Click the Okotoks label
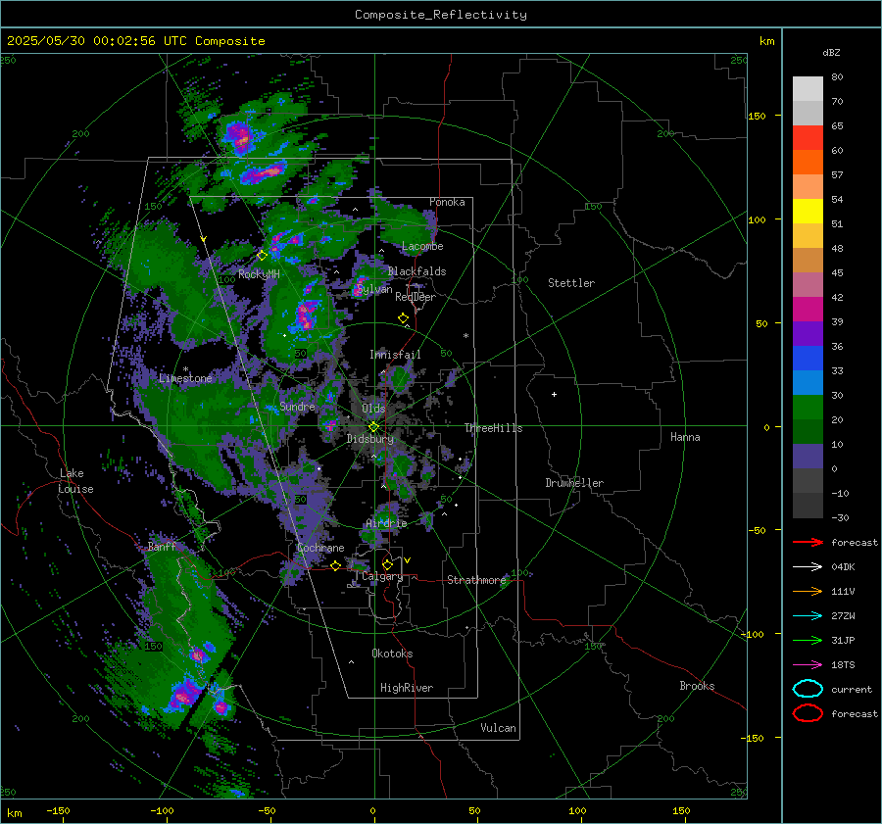 pyautogui.click(x=392, y=654)
